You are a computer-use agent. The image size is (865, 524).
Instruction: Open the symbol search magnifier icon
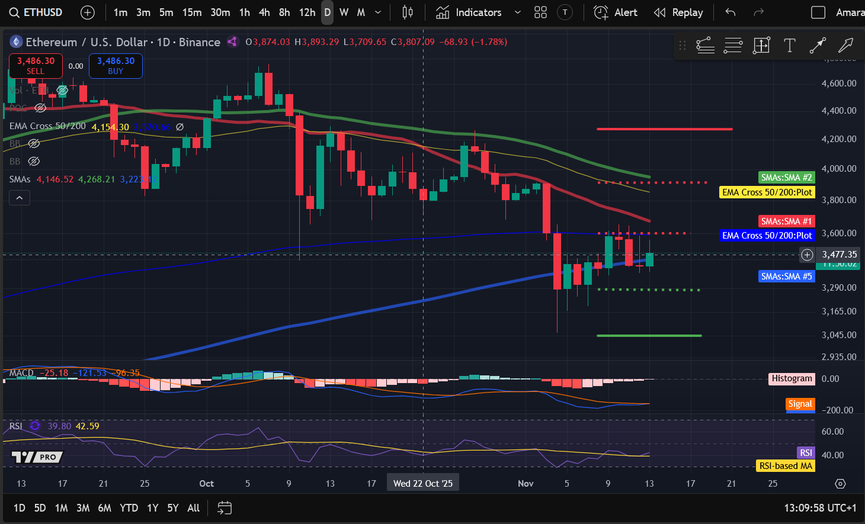tap(13, 12)
